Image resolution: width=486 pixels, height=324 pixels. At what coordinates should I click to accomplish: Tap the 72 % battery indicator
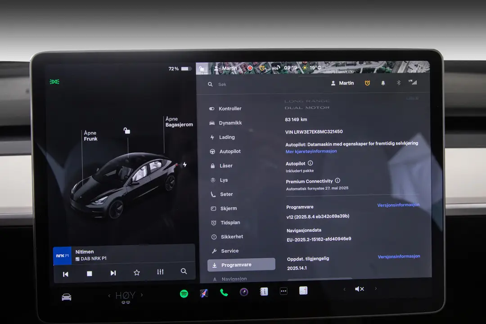click(180, 68)
